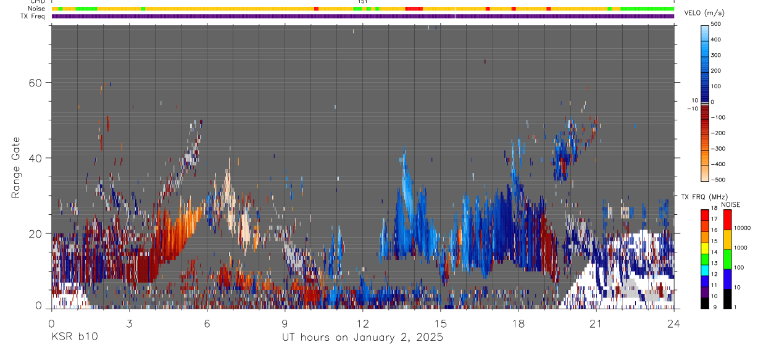This screenshot has height=350, width=758.
Task: Click the NOISE color scale bar
Action: click(x=728, y=259)
